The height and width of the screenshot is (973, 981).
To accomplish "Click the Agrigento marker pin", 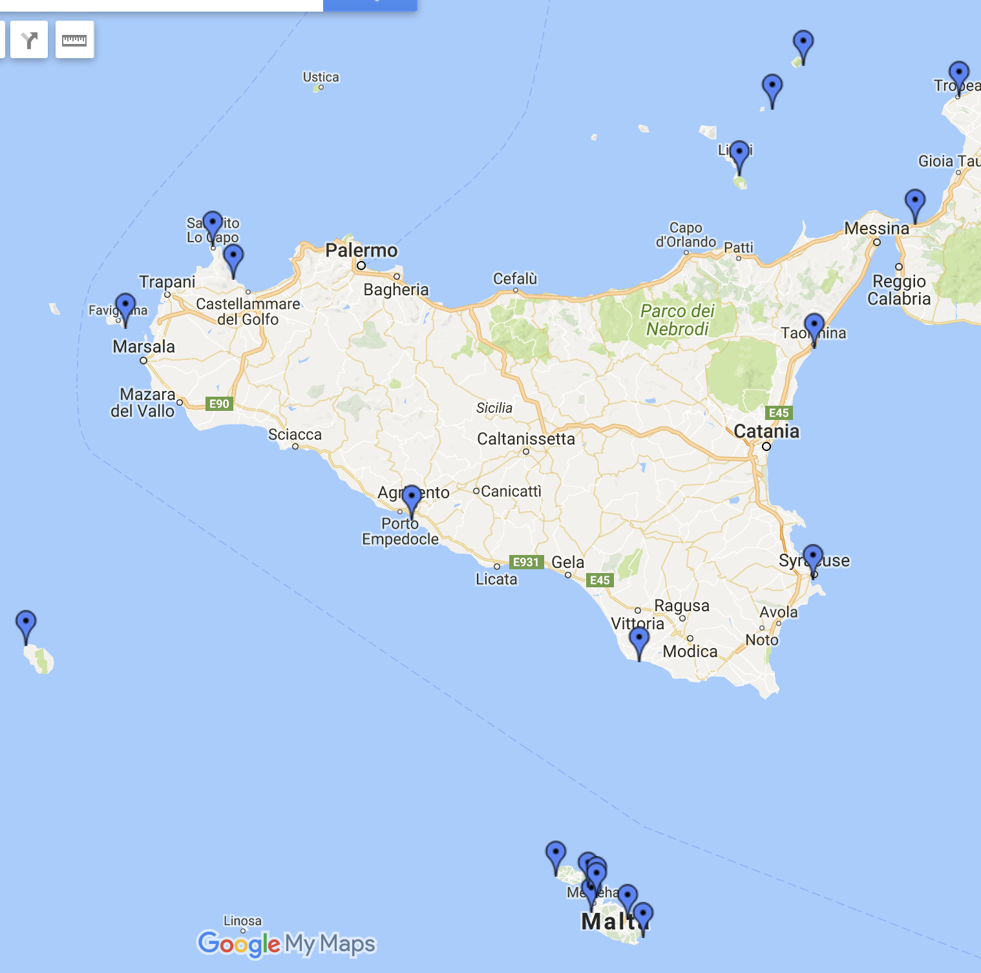I will [412, 499].
